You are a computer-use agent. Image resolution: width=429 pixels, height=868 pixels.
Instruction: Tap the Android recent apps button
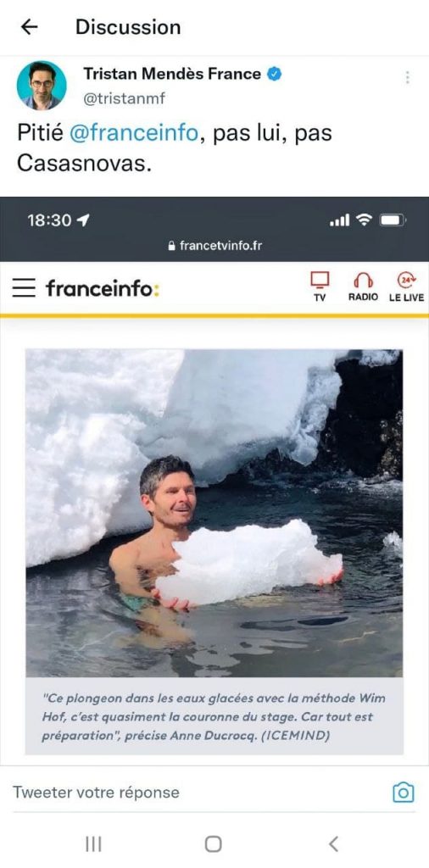(x=93, y=843)
